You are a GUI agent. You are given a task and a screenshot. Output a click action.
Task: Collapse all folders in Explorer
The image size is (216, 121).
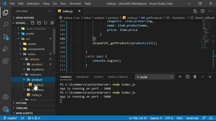52,23
